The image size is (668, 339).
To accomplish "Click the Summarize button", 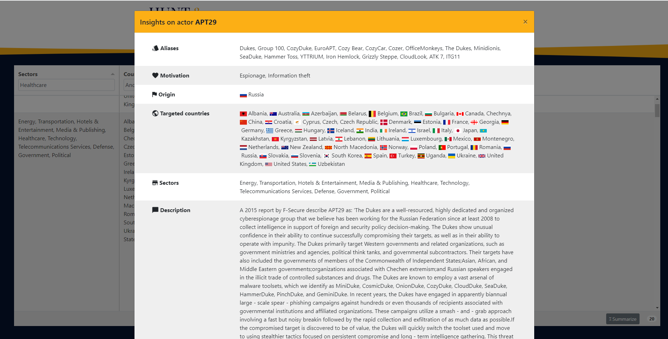I will pyautogui.click(x=623, y=319).
